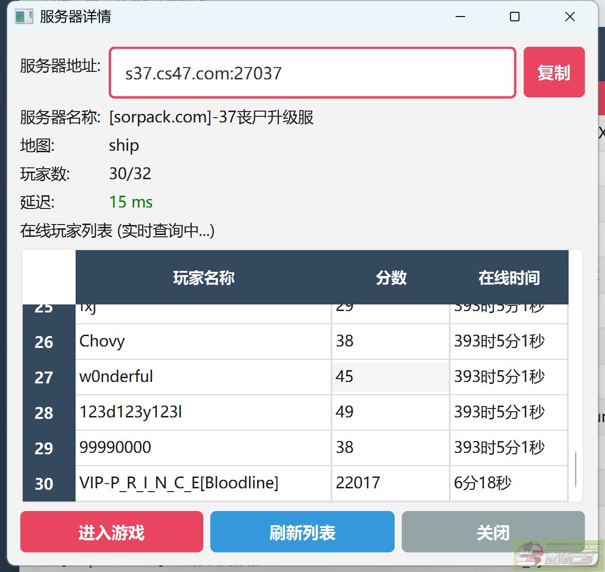Sort by the 玩家名称 column header
The image size is (605, 572).
point(203,277)
